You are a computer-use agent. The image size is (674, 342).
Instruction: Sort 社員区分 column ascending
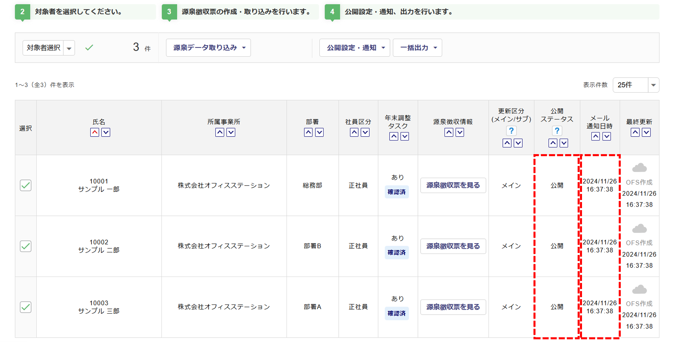click(354, 133)
